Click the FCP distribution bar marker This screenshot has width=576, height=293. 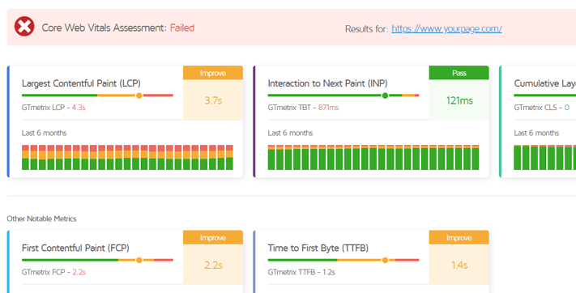[139, 260]
